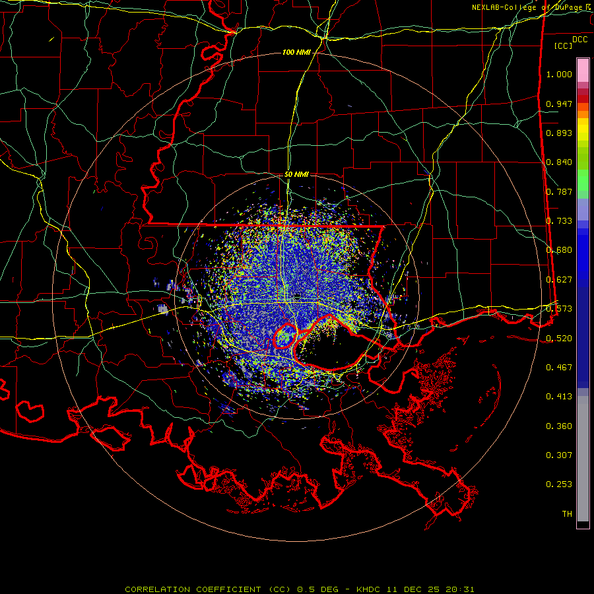Select the 1.000 legend value

pyautogui.click(x=559, y=74)
